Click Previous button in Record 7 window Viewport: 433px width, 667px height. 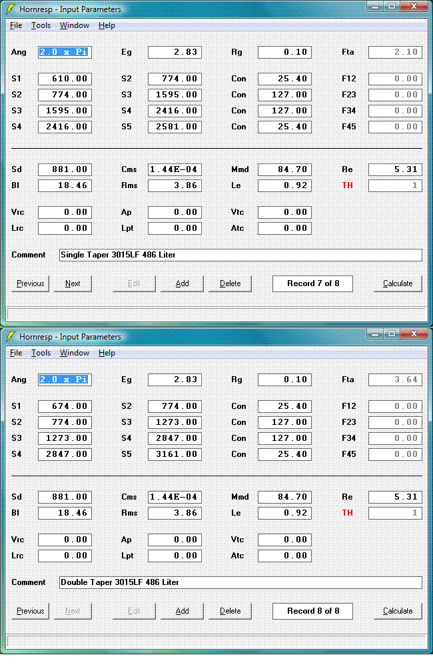(30, 283)
